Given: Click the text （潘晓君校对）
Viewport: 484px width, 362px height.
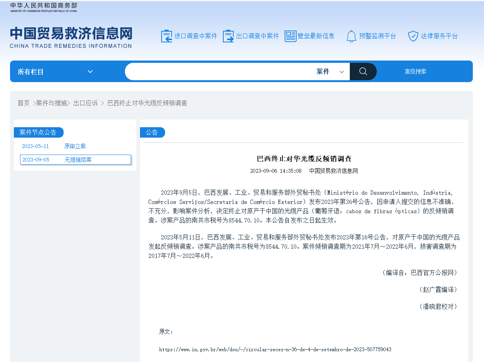Looking at the screenshot, I should pyautogui.click(x=438, y=306).
